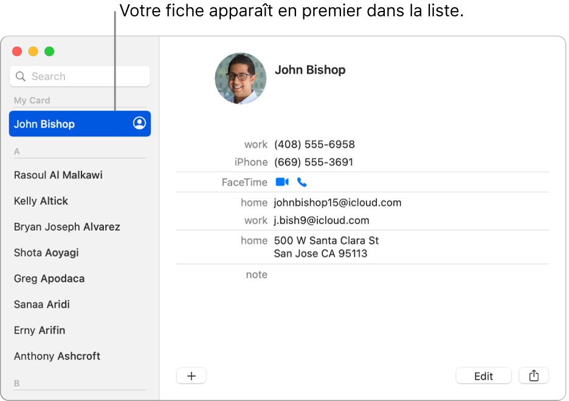Click the My Card section header

pos(32,100)
